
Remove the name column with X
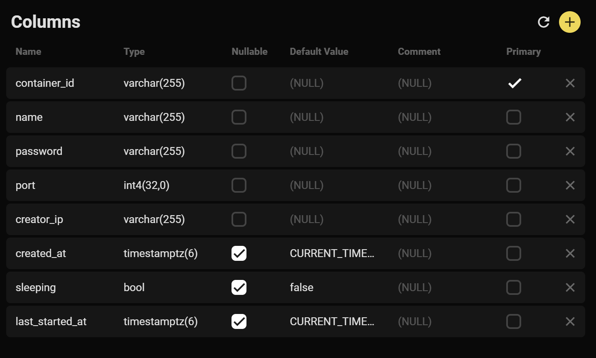[570, 117]
